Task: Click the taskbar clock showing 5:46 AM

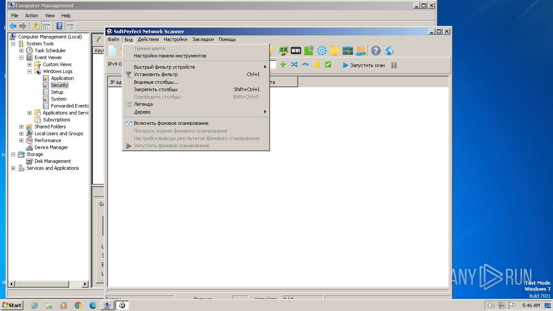Action: pos(531,305)
